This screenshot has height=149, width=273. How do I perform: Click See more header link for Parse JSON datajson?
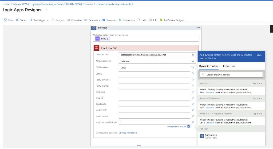(257, 99)
